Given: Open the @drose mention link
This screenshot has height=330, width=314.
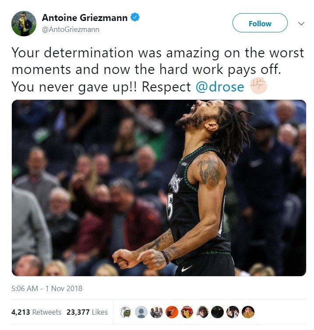Looking at the screenshot, I should pos(220,87).
